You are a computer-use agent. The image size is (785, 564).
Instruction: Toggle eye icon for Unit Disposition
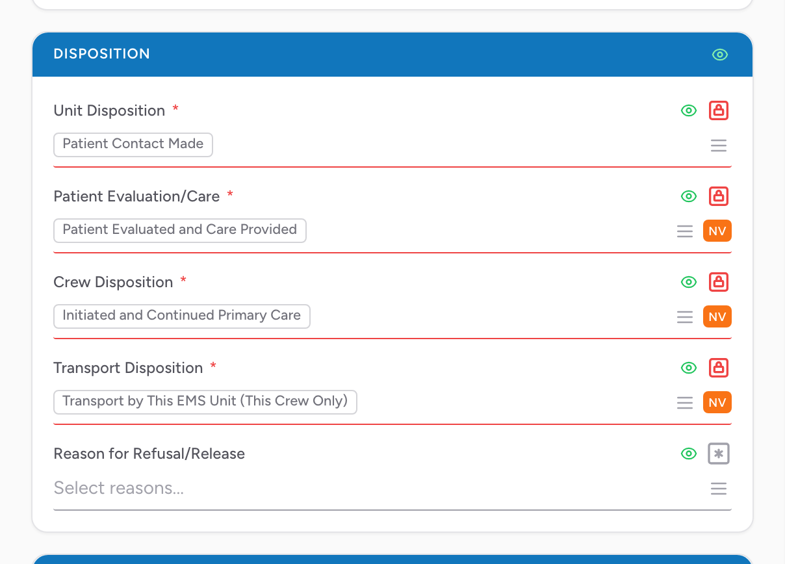coord(688,110)
